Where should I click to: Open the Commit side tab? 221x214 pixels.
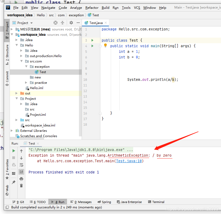click(7, 78)
